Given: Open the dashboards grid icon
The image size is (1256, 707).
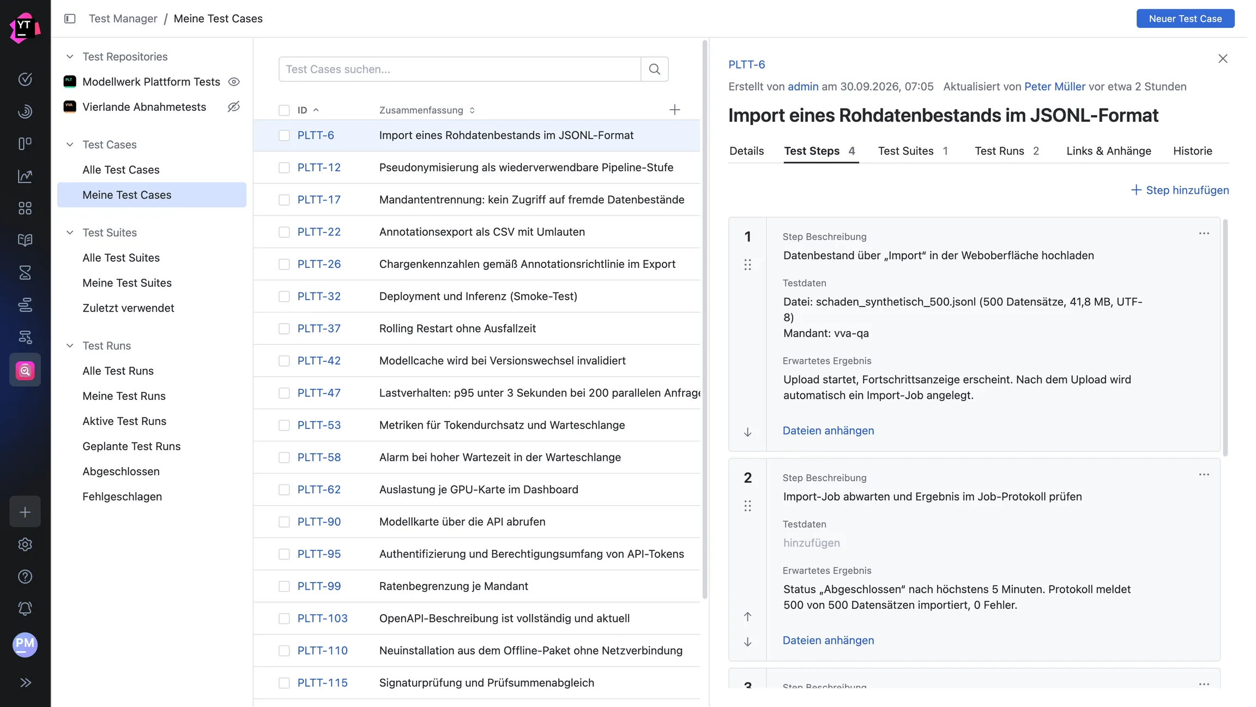Looking at the screenshot, I should tap(25, 208).
